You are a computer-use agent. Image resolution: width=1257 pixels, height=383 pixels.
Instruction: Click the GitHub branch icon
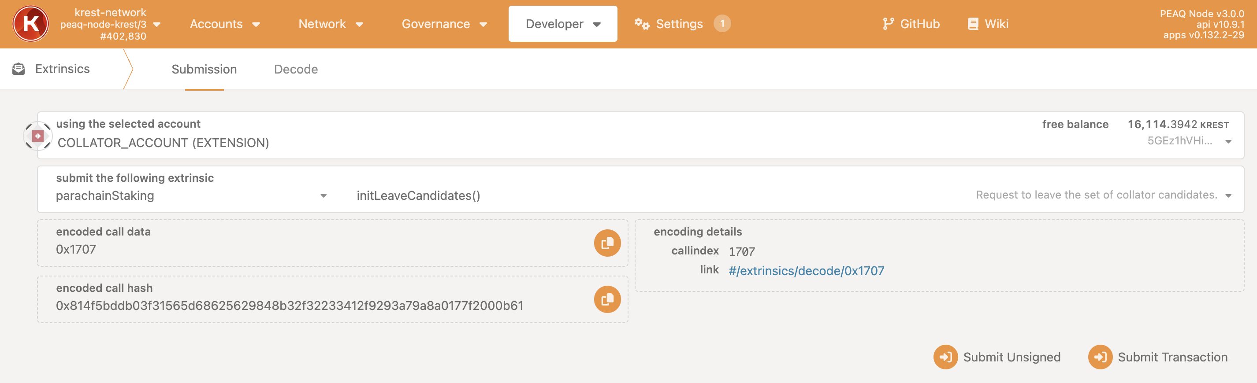click(x=888, y=24)
